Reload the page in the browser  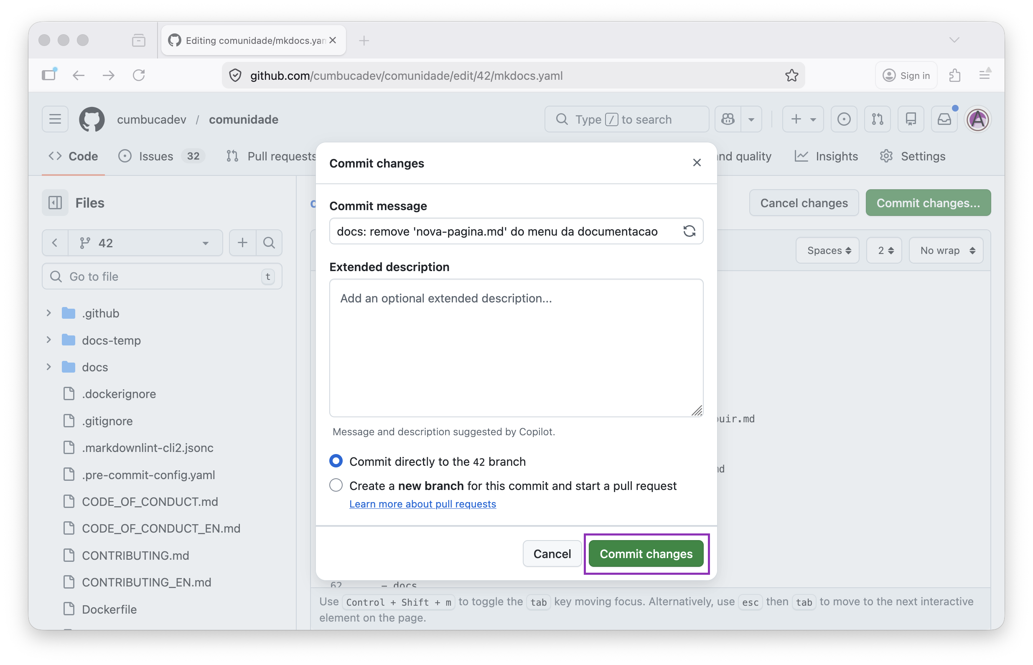[139, 75]
